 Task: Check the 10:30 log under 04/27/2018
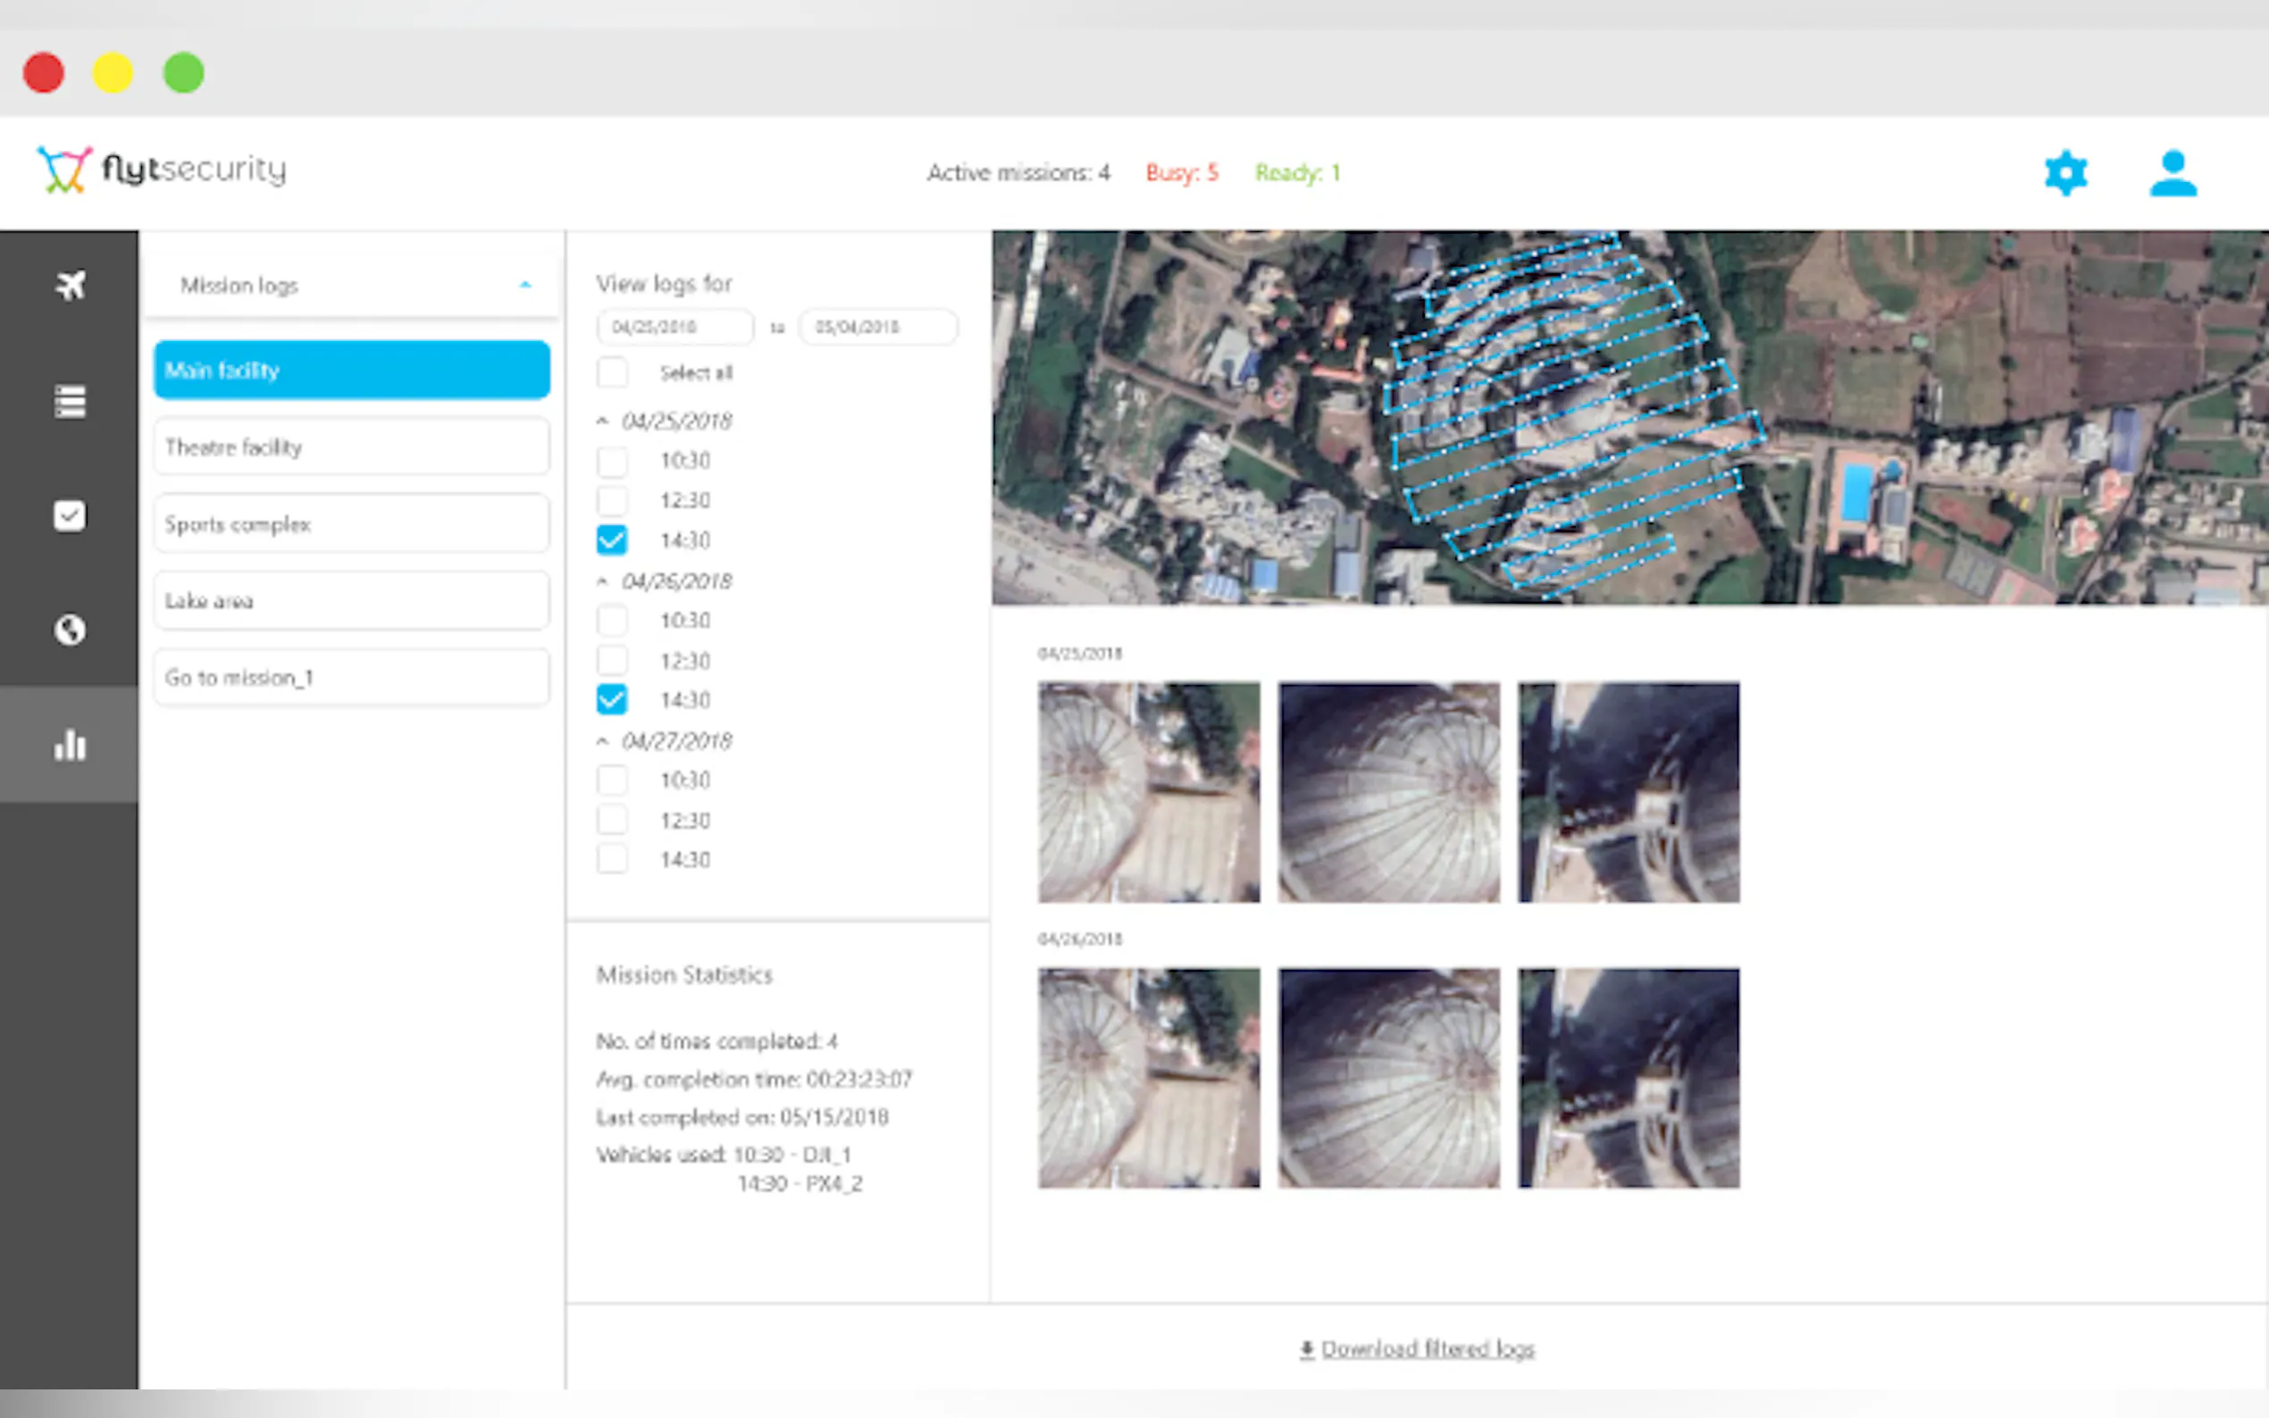(x=613, y=780)
